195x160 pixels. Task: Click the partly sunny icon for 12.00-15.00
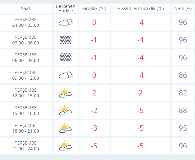point(65,93)
